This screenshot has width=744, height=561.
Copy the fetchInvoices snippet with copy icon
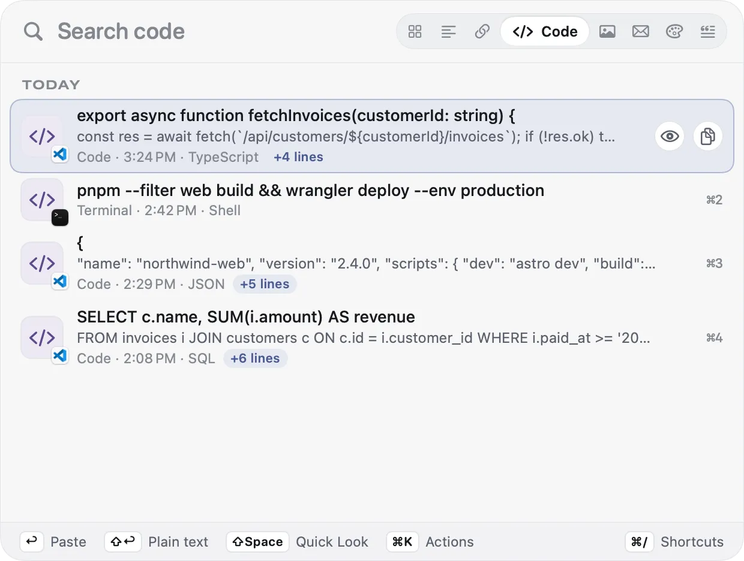708,136
